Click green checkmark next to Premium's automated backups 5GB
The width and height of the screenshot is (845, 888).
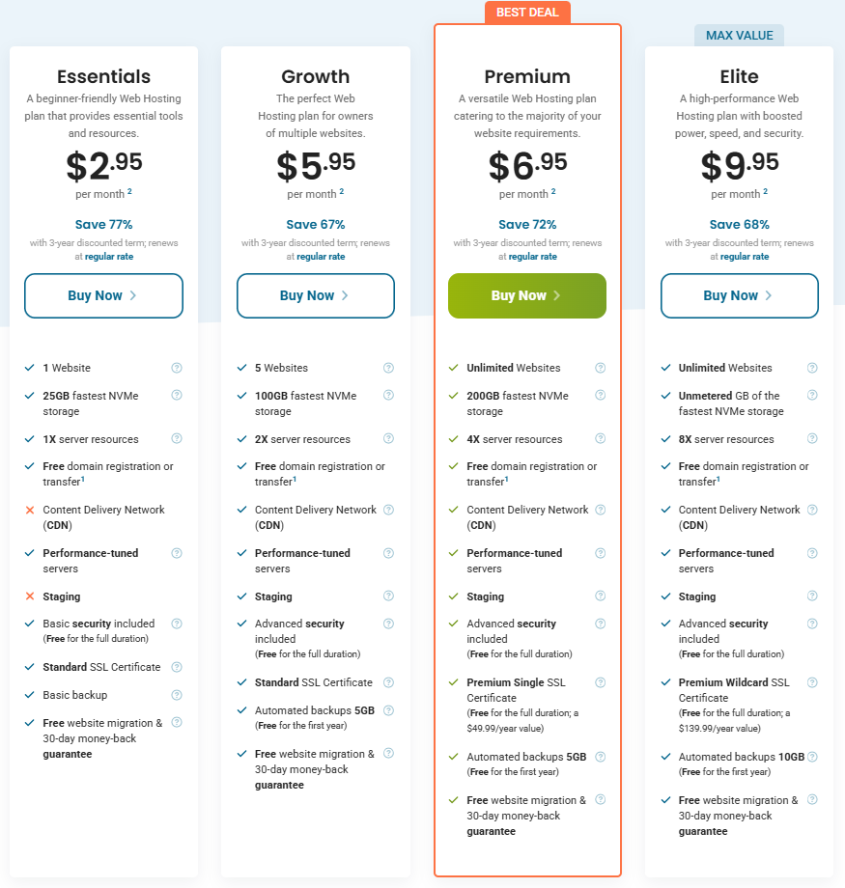point(452,757)
